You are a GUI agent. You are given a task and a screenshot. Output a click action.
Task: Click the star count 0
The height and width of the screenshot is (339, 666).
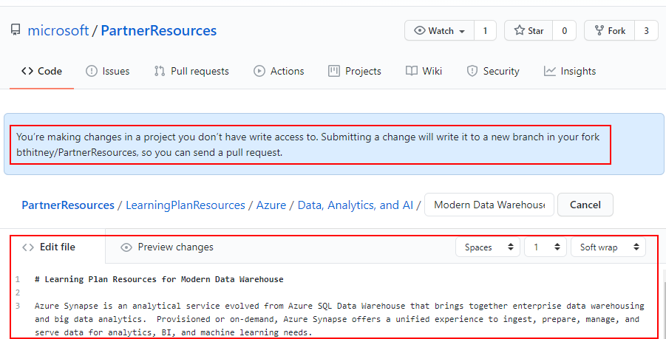(x=564, y=30)
